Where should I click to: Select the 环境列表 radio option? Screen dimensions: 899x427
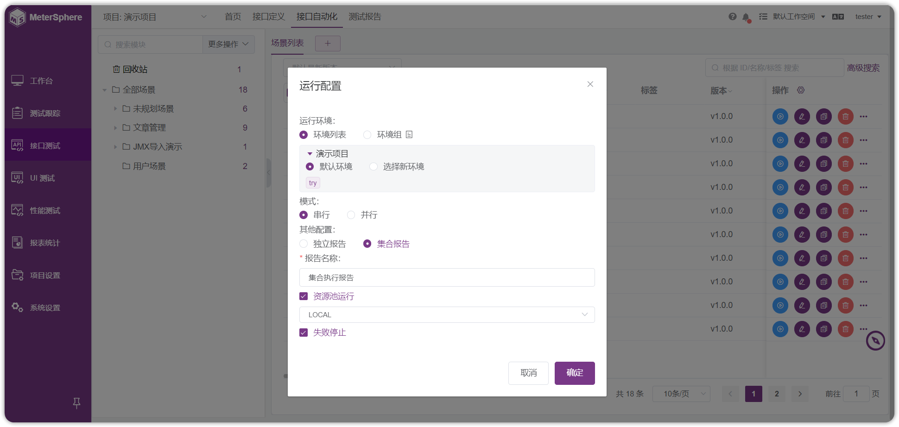tap(323, 135)
